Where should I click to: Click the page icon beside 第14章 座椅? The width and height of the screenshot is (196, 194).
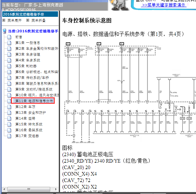pos(9,118)
